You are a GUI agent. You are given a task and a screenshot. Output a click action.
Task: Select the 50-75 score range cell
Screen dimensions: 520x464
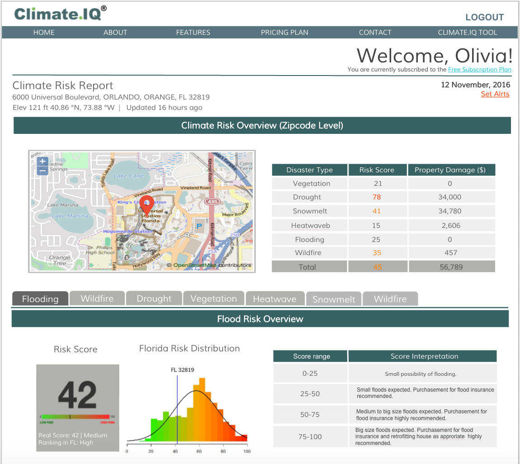point(310,415)
